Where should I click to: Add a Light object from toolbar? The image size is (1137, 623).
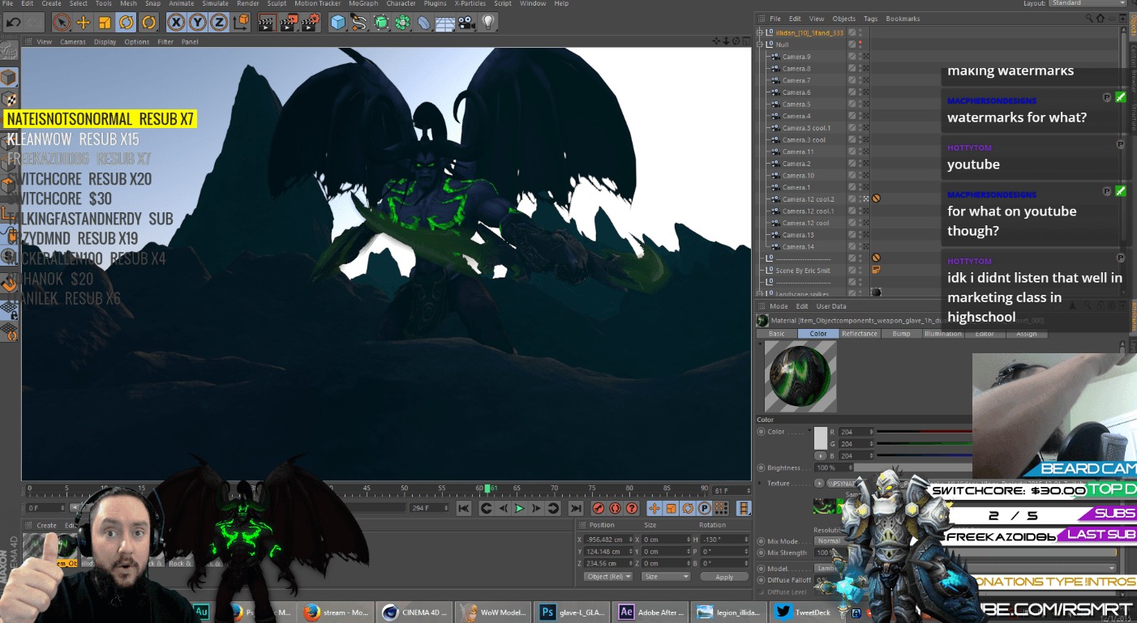coord(487,23)
